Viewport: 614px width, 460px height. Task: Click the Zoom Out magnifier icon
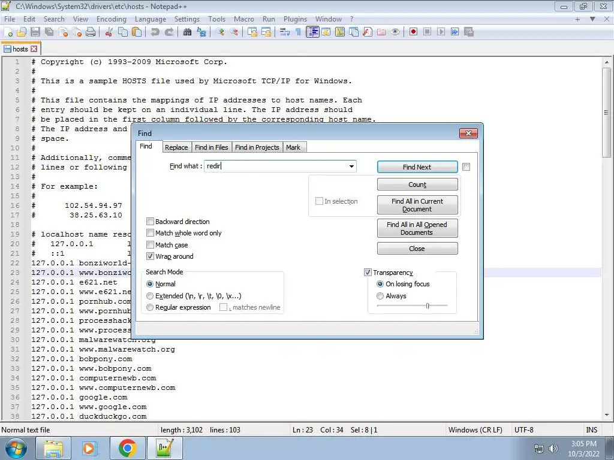click(234, 32)
